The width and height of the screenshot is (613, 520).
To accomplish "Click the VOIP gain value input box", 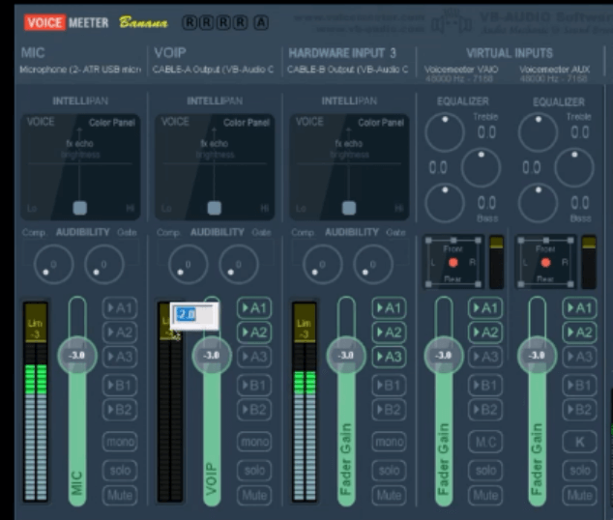I will tap(194, 316).
